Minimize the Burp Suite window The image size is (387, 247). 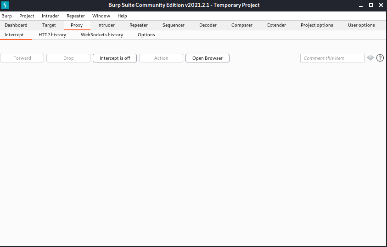tap(361, 5)
